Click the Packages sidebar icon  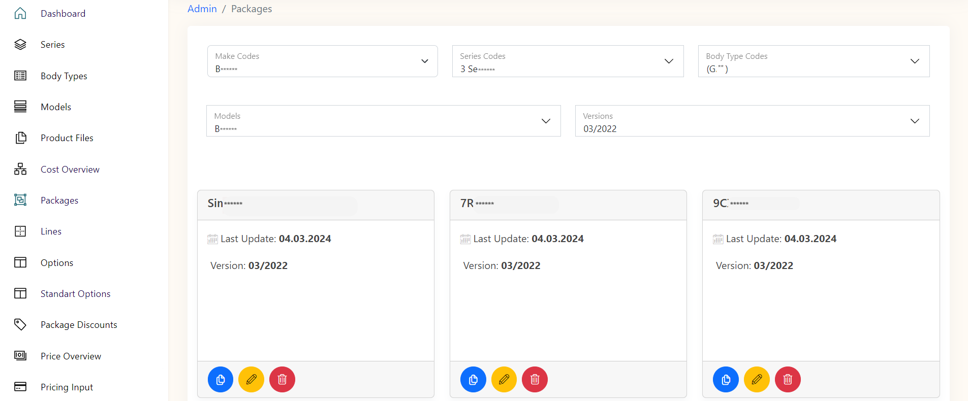20,200
